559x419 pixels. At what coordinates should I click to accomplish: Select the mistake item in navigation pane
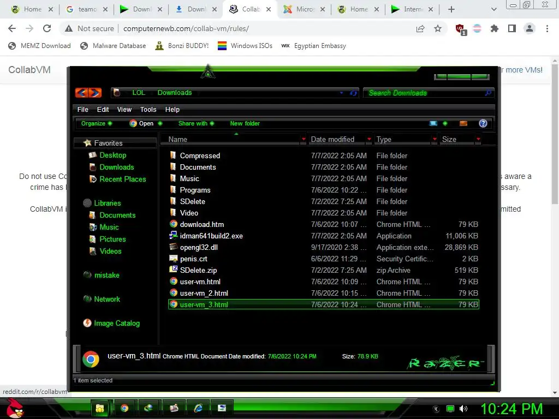(x=106, y=275)
